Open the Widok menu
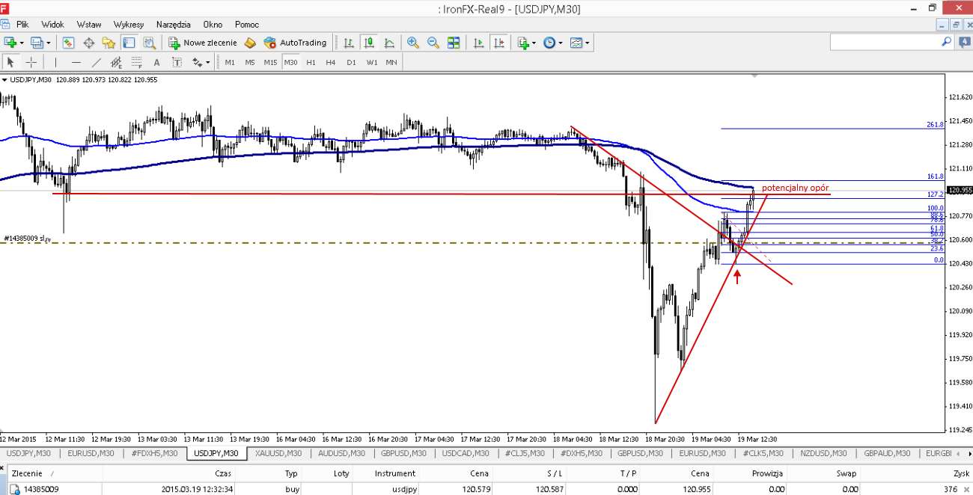The width and height of the screenshot is (973, 495). pyautogui.click(x=53, y=25)
